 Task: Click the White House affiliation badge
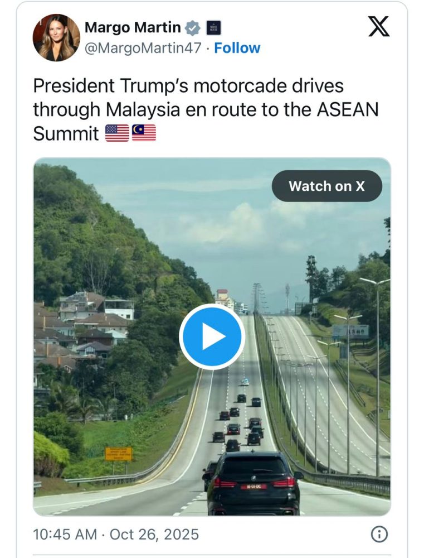(213, 27)
